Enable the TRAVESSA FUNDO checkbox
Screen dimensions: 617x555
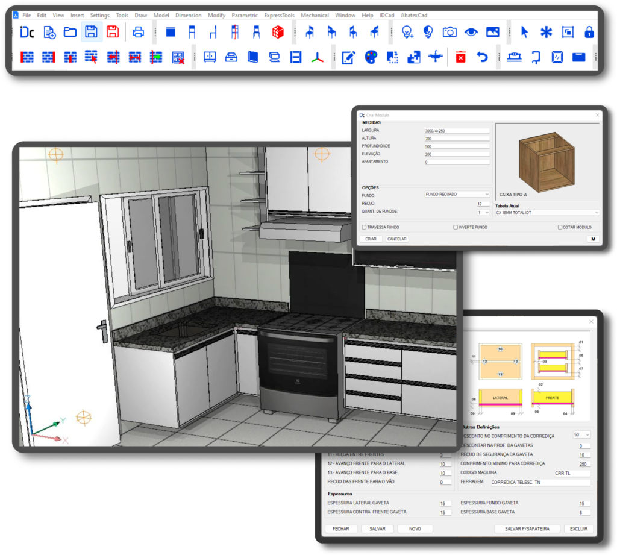tap(365, 227)
